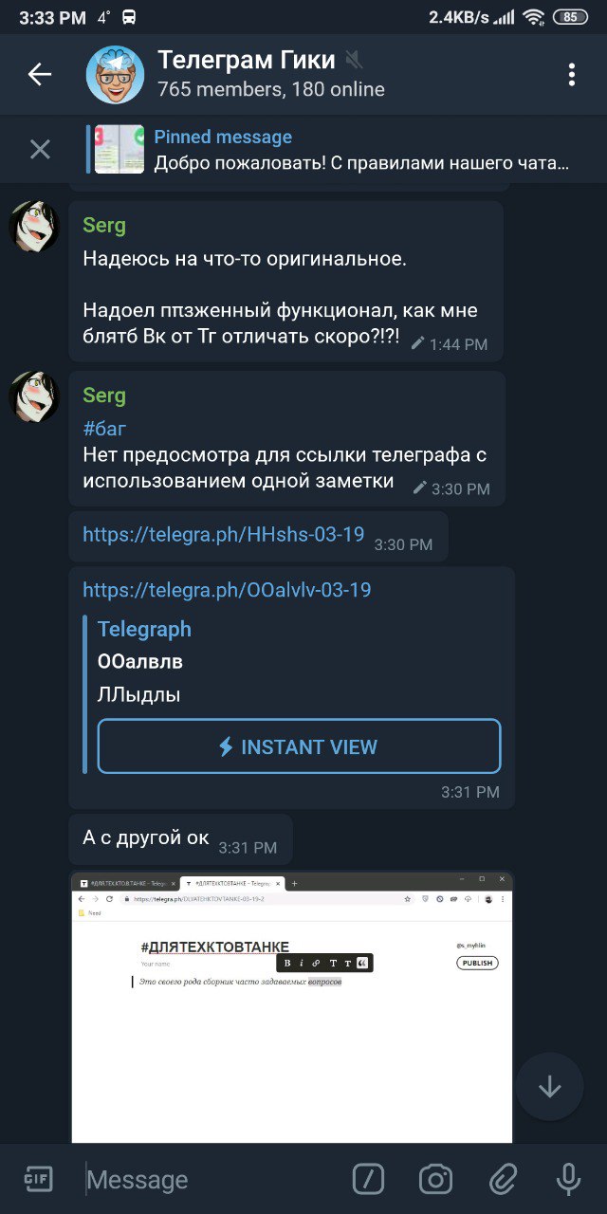Viewport: 607px width, 1214px height.
Task: Tap the pinned message thumbnail image
Action: point(120,149)
